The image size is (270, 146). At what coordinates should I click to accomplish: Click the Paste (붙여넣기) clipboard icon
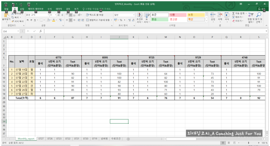[6, 15]
